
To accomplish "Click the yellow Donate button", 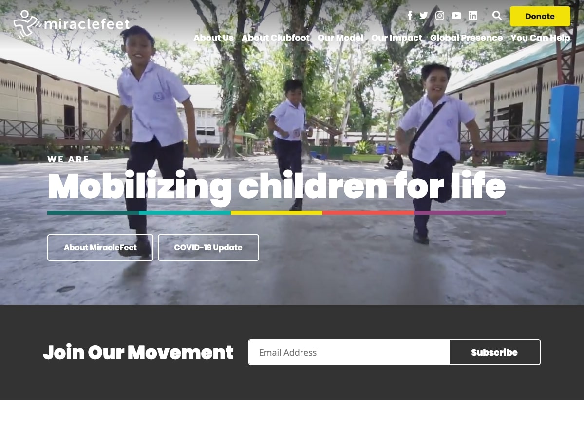I will click(540, 17).
